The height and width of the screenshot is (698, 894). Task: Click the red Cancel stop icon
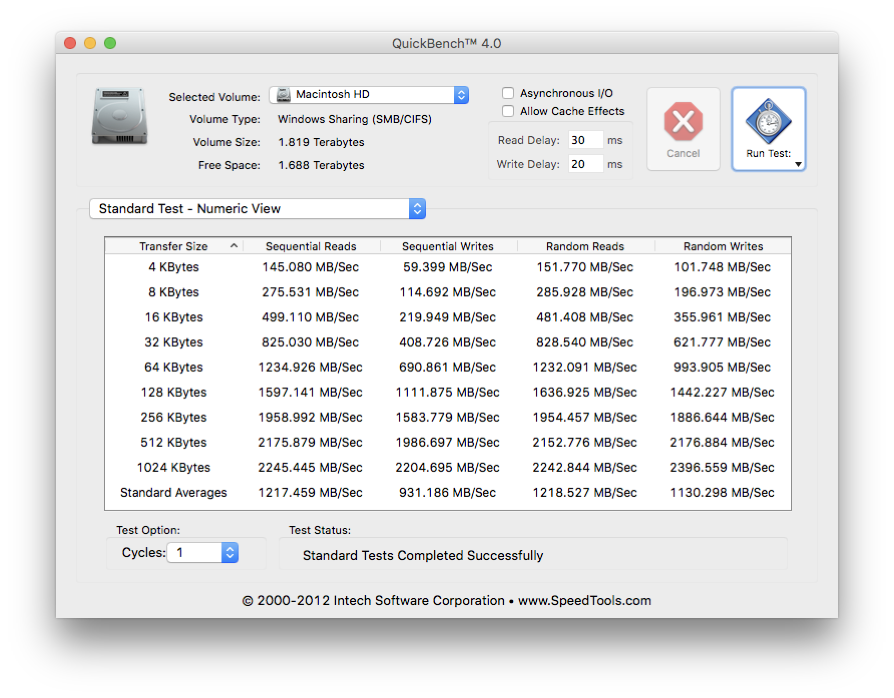click(x=683, y=121)
